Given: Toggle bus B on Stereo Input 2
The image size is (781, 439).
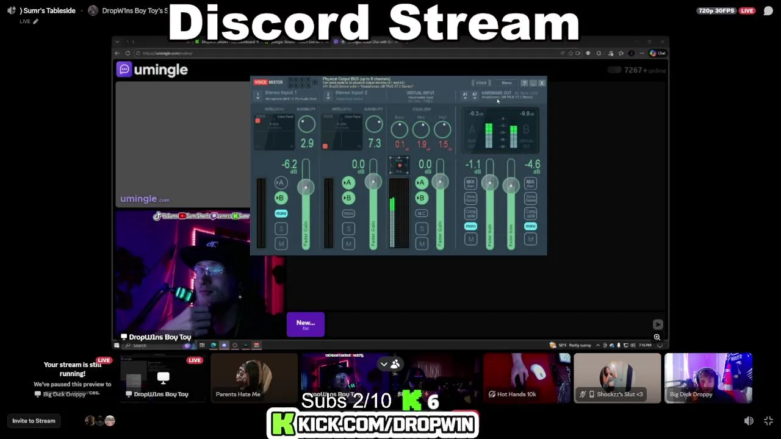Looking at the screenshot, I should pos(348,198).
